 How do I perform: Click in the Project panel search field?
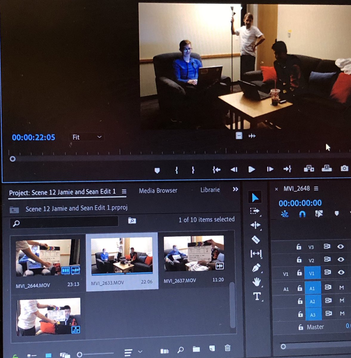[x=64, y=223]
